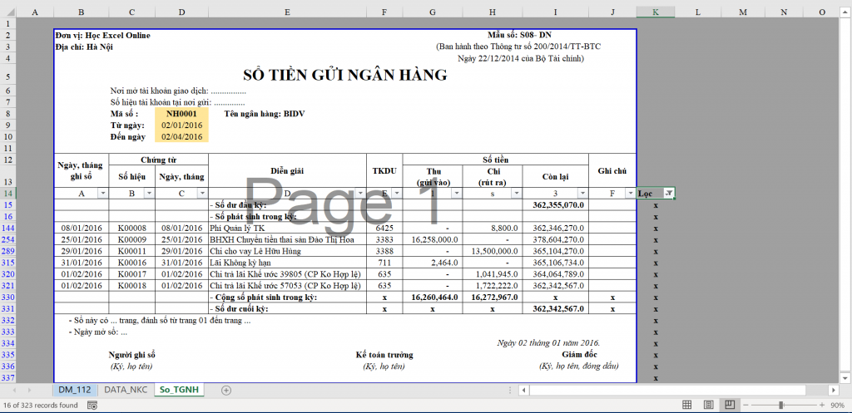Select the column K header
Image resolution: width=852 pixels, height=413 pixels.
656,12
